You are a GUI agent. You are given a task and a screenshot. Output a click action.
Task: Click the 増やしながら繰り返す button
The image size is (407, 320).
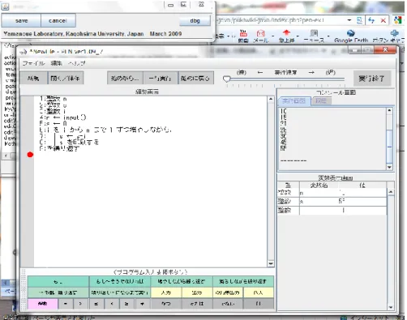[182, 281]
